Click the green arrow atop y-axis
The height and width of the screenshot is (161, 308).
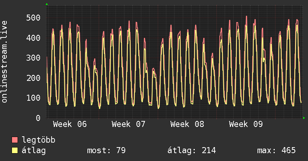[47, 4]
